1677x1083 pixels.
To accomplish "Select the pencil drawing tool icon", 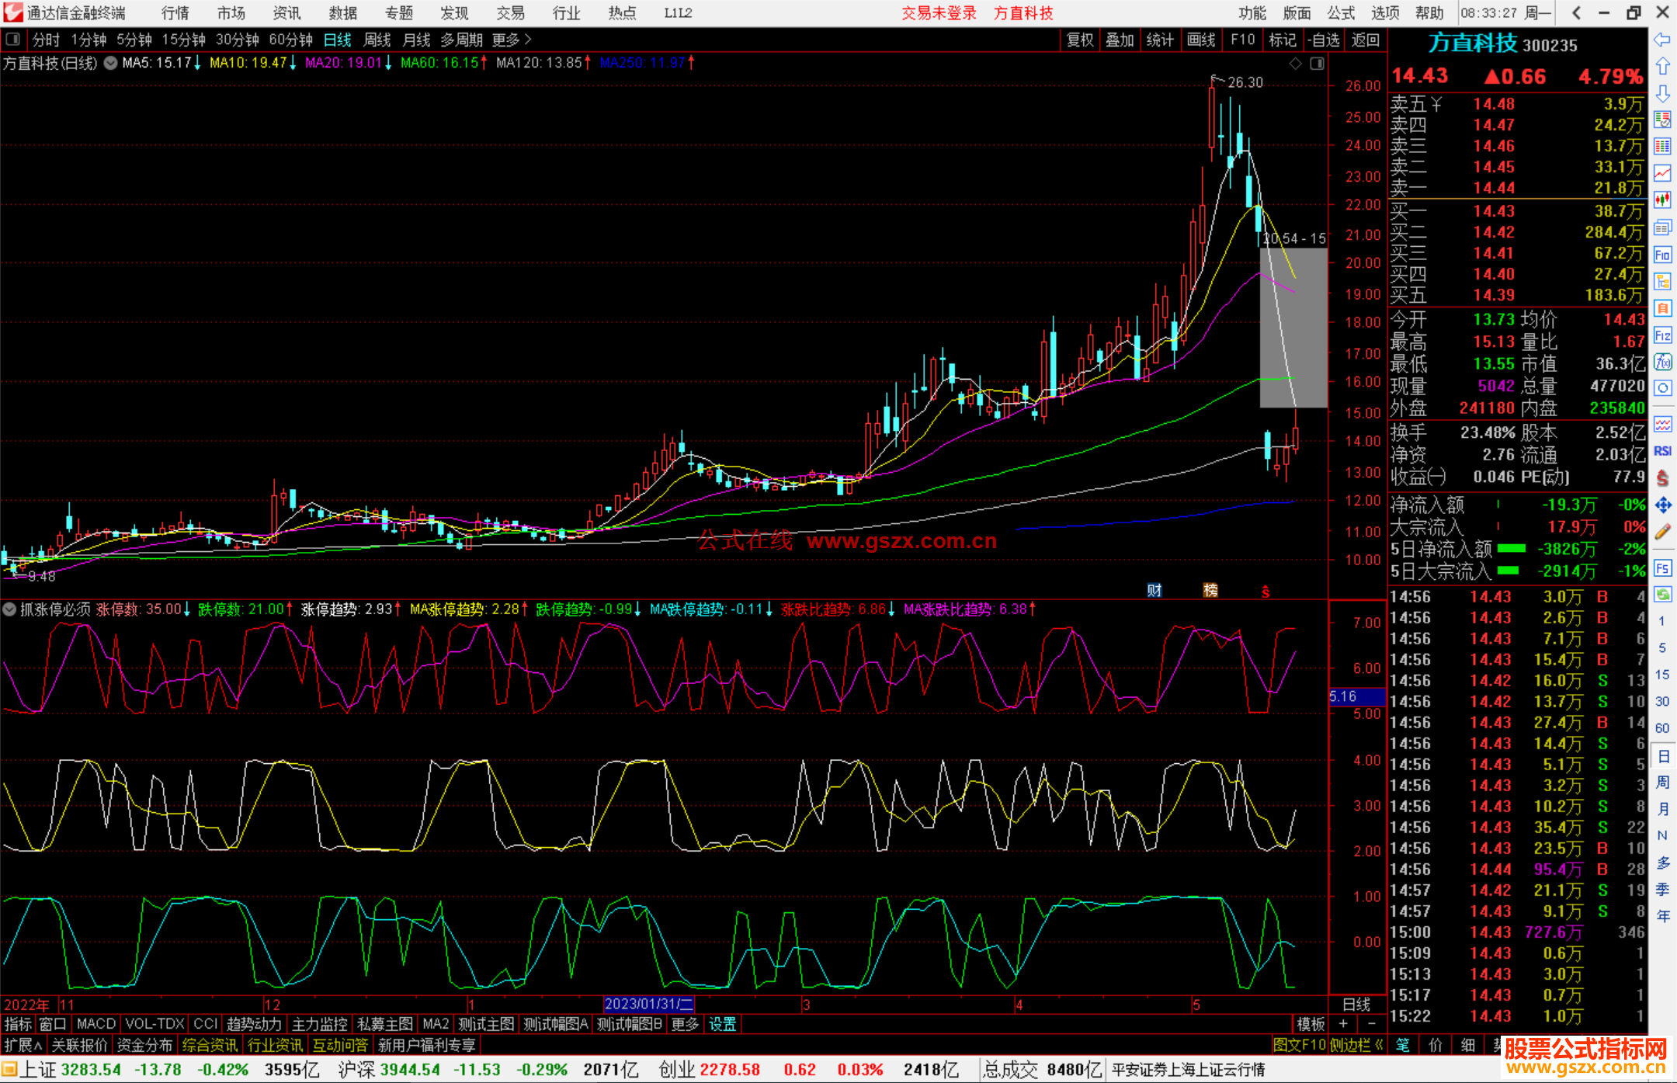I will [x=1662, y=532].
